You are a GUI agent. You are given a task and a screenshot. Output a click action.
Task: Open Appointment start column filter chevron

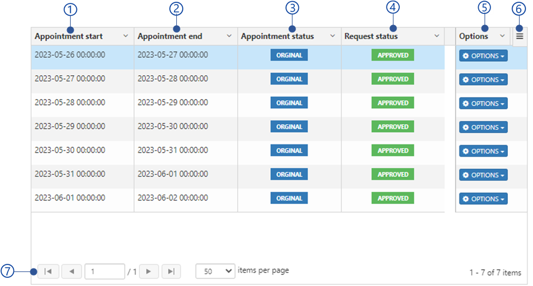coord(126,36)
